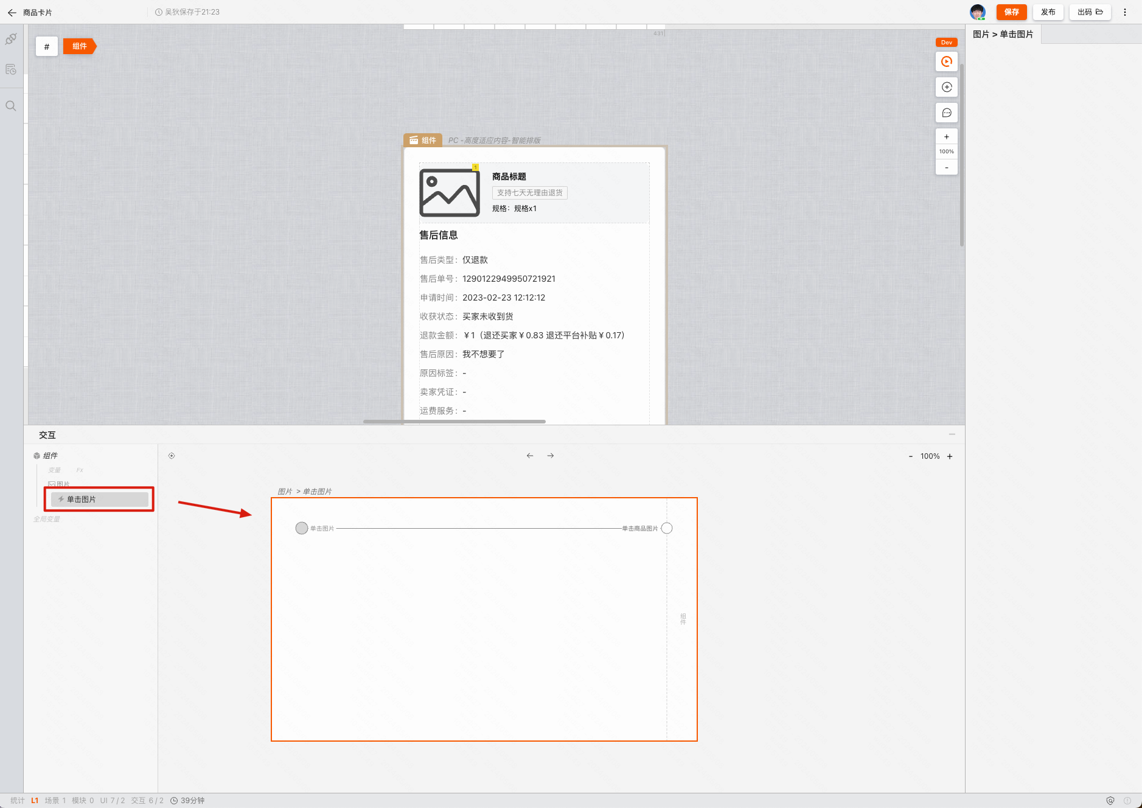This screenshot has width=1142, height=808.
Task: Click the @ icon in the status bar
Action: [x=1110, y=801]
